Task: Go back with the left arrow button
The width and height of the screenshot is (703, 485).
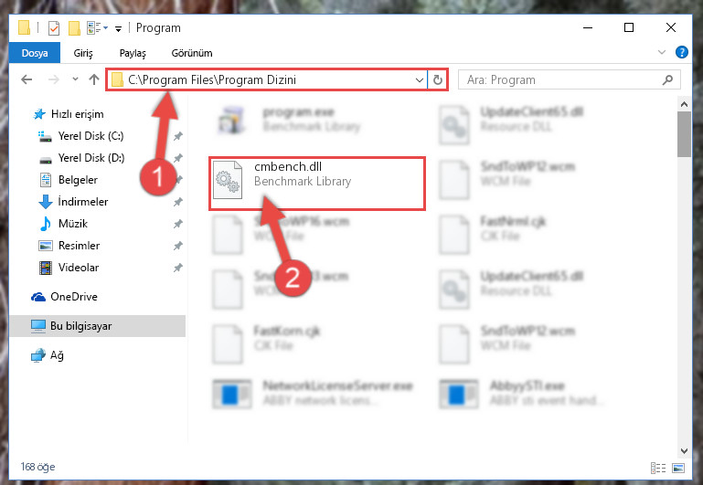Action: click(27, 79)
